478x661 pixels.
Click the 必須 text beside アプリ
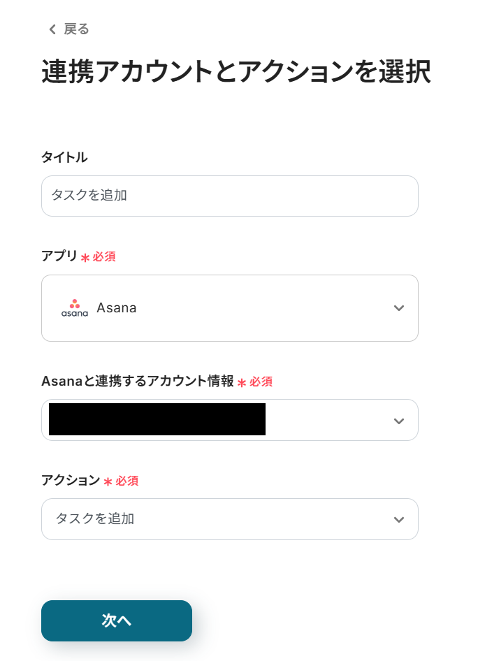click(104, 257)
